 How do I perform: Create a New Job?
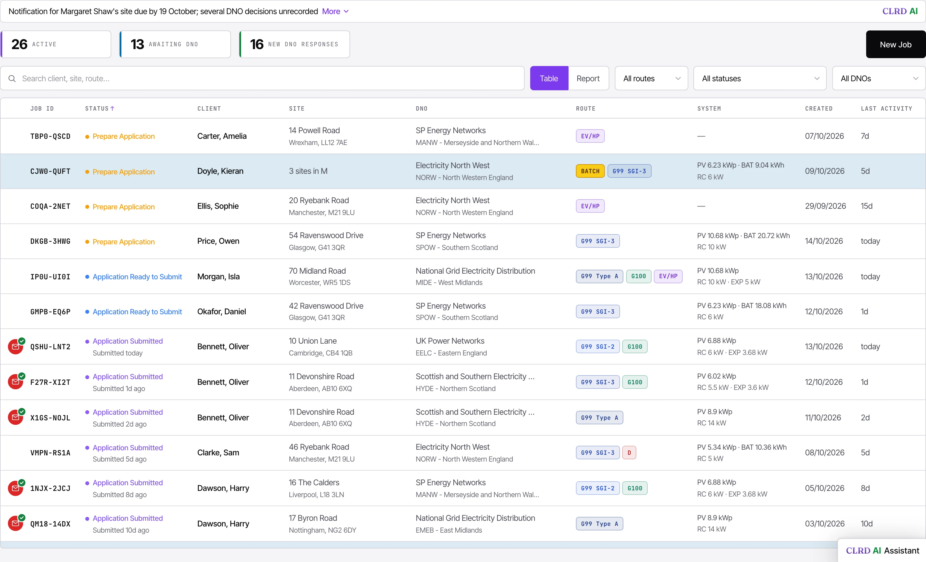click(x=896, y=44)
